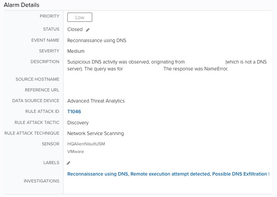
Task: Select the Alarm Details heading
Action: coord(21,5)
